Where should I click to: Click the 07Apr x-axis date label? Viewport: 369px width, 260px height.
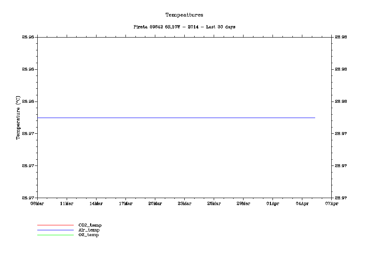(331, 203)
